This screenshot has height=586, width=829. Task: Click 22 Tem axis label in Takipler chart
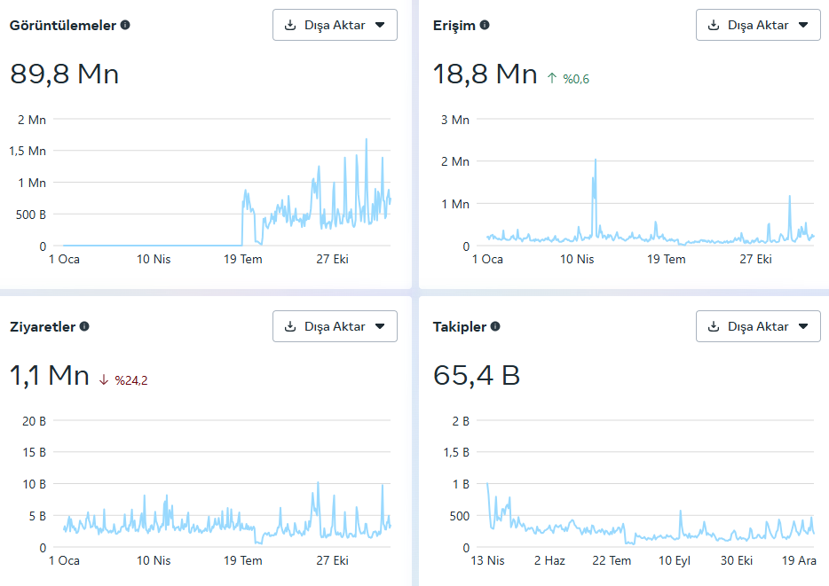(612, 560)
